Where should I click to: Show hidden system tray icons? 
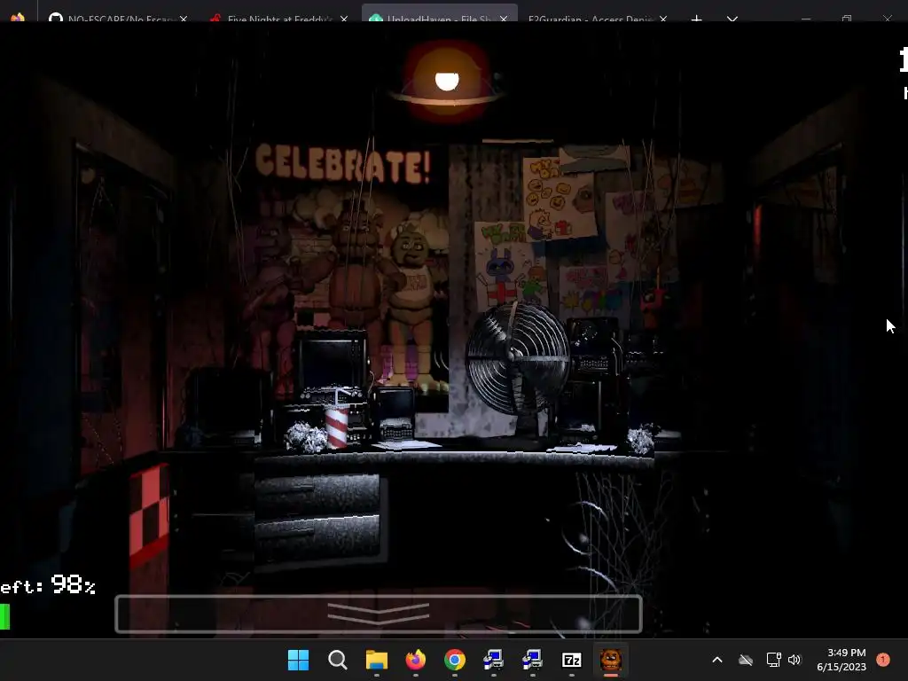(716, 660)
